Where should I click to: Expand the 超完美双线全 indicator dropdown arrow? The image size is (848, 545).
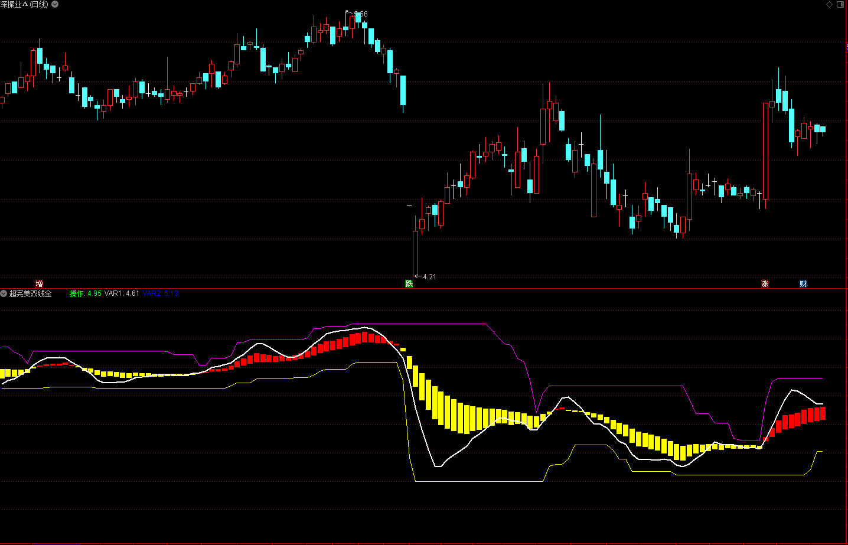(4, 293)
